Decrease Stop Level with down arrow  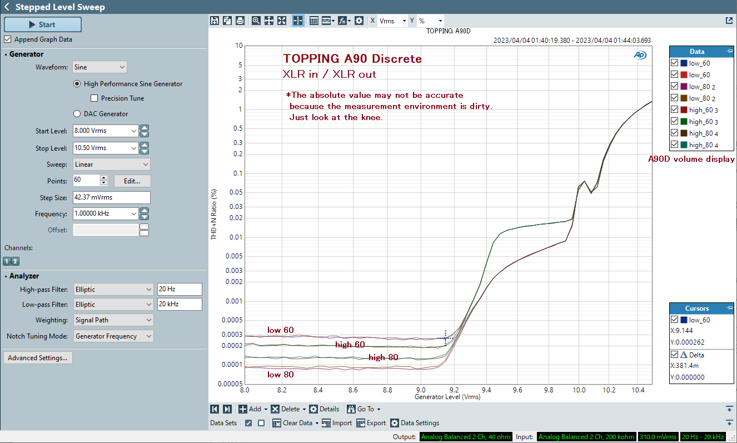[145, 152]
